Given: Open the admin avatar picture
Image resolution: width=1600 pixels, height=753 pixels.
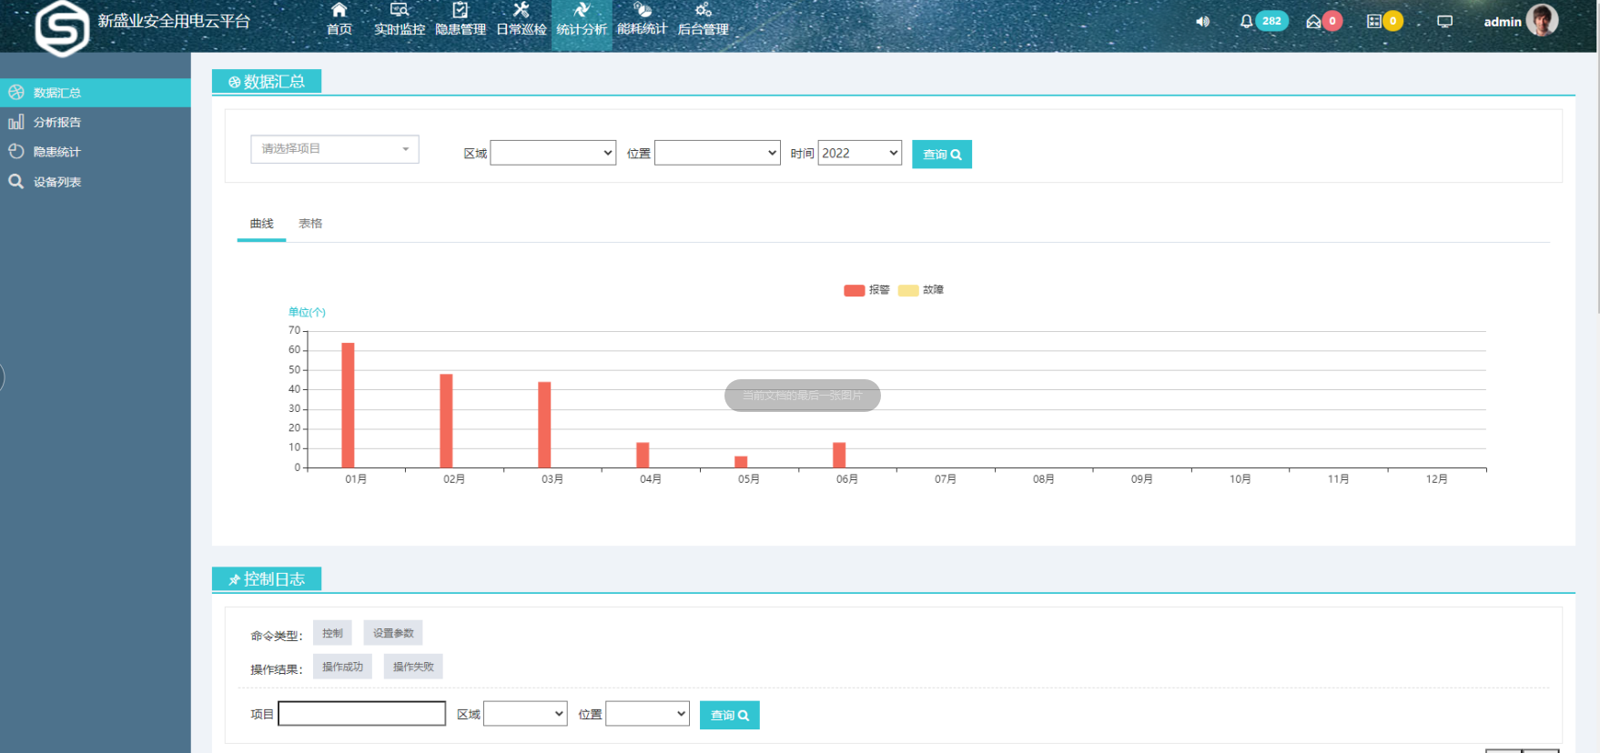Looking at the screenshot, I should tap(1542, 20).
